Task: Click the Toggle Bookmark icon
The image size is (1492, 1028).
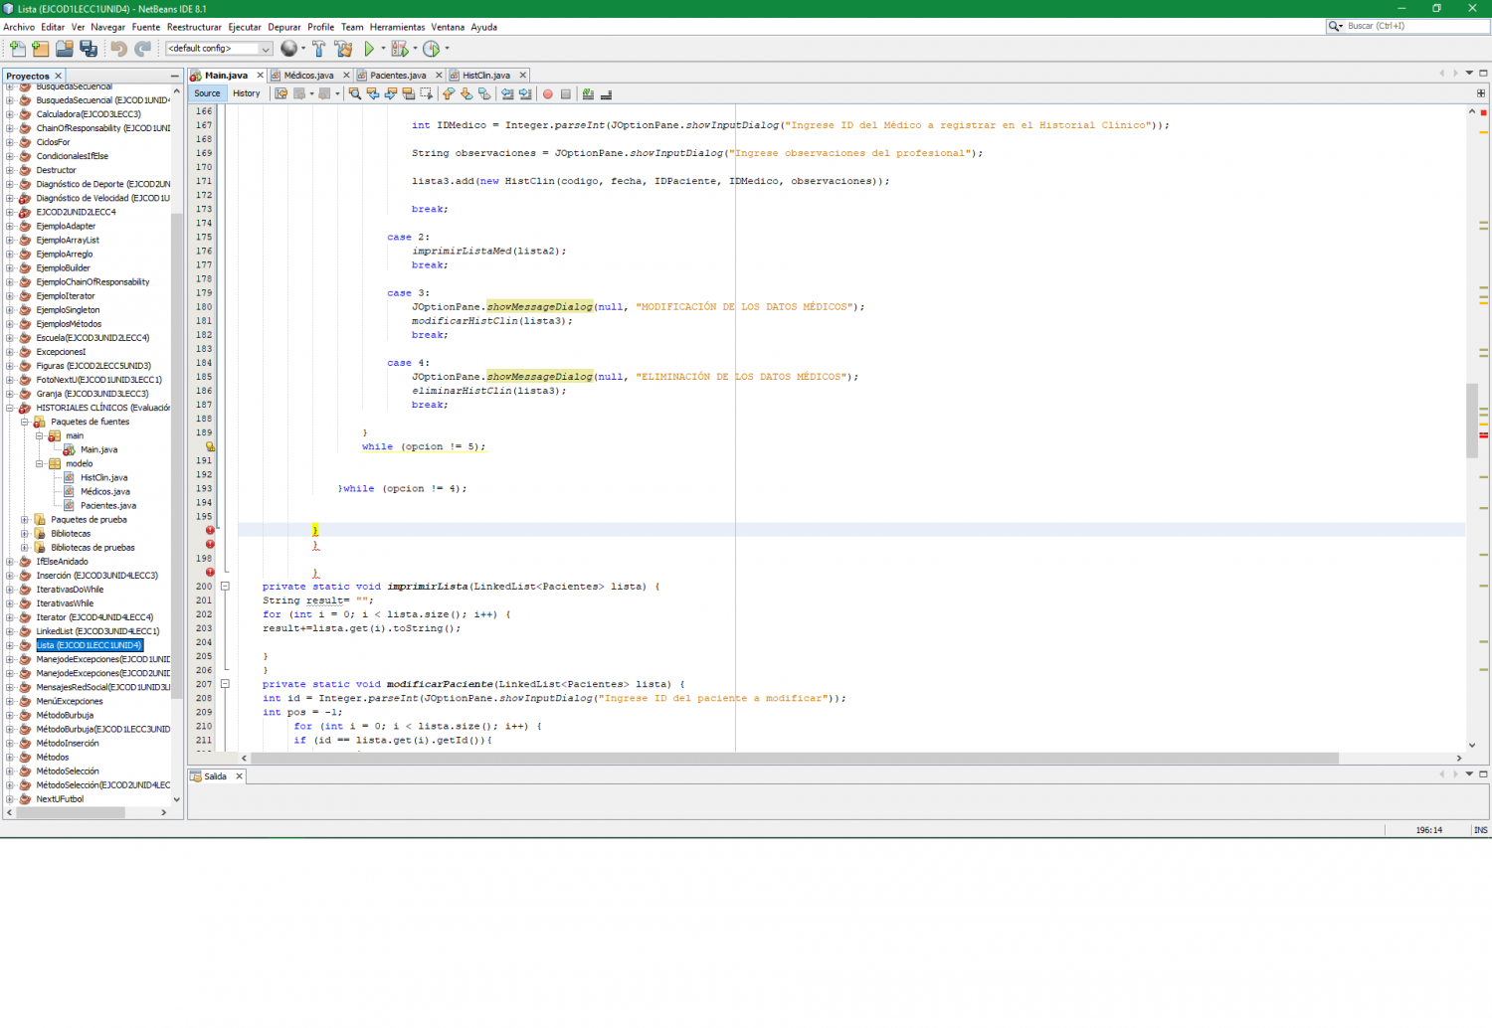Action: (484, 93)
